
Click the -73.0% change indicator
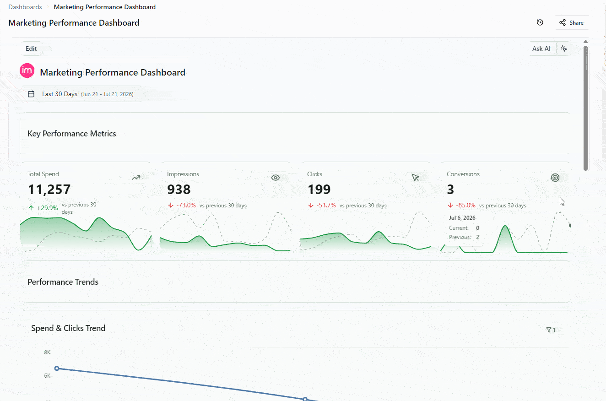pyautogui.click(x=182, y=206)
